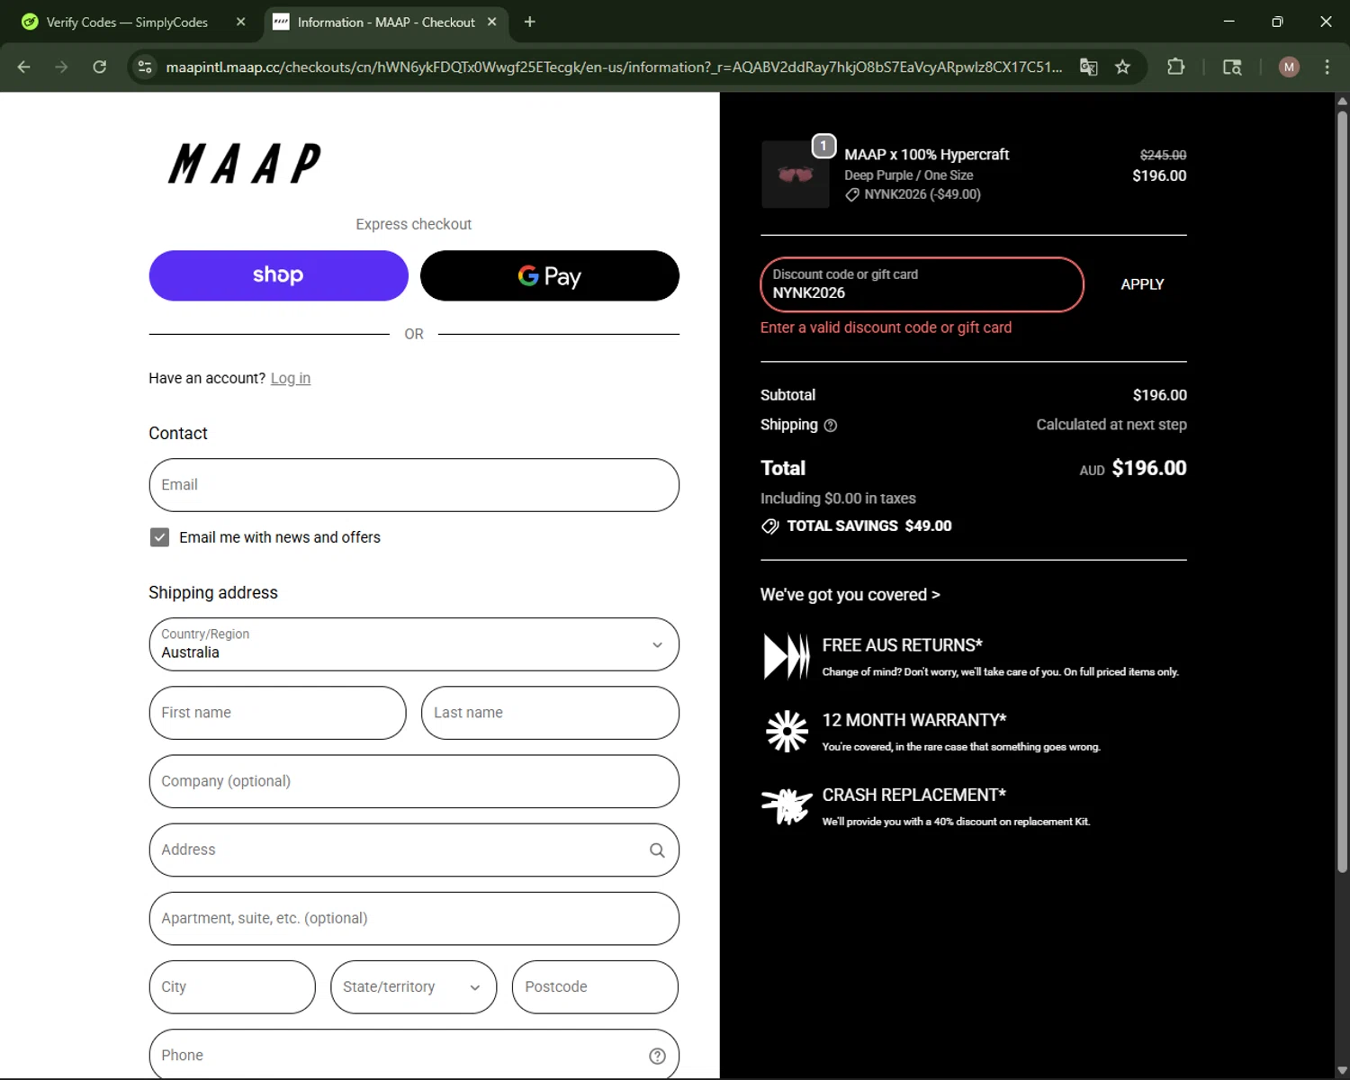Toggle Email me with news and offers
This screenshot has height=1080, width=1350.
[x=159, y=537]
